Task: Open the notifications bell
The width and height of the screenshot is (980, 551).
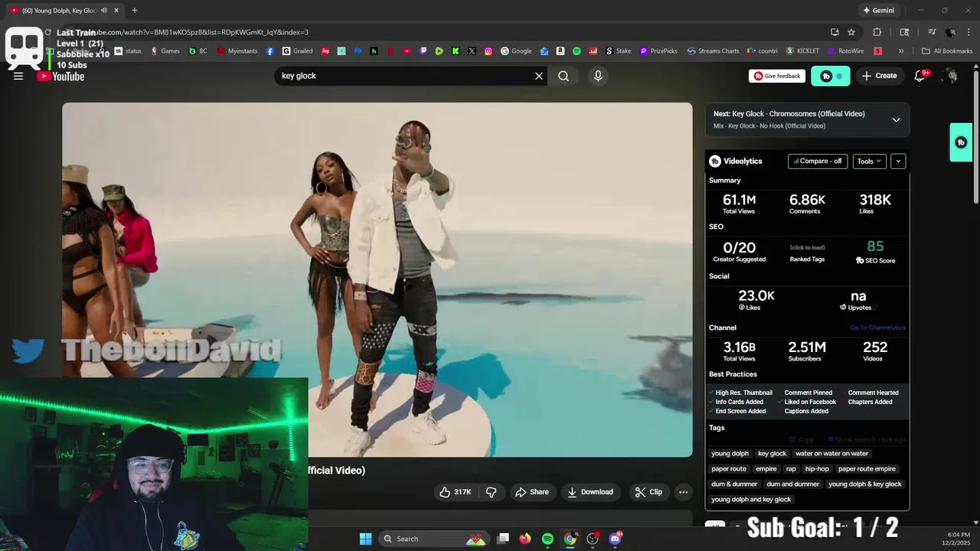Action: [920, 76]
